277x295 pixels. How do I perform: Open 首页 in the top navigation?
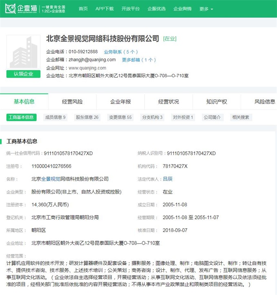click(x=83, y=9)
